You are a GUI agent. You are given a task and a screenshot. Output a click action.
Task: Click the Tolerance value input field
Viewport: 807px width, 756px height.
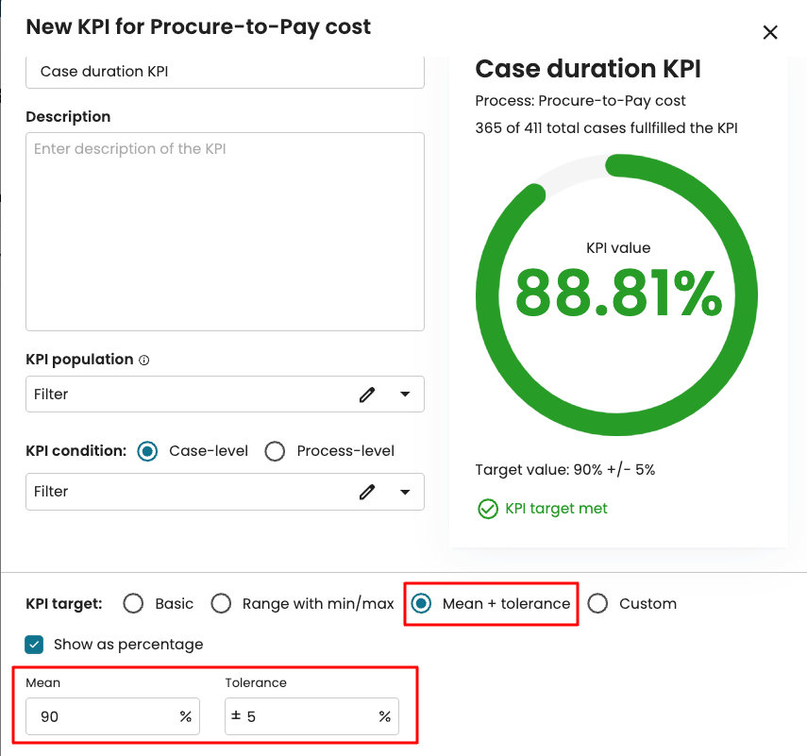[307, 717]
